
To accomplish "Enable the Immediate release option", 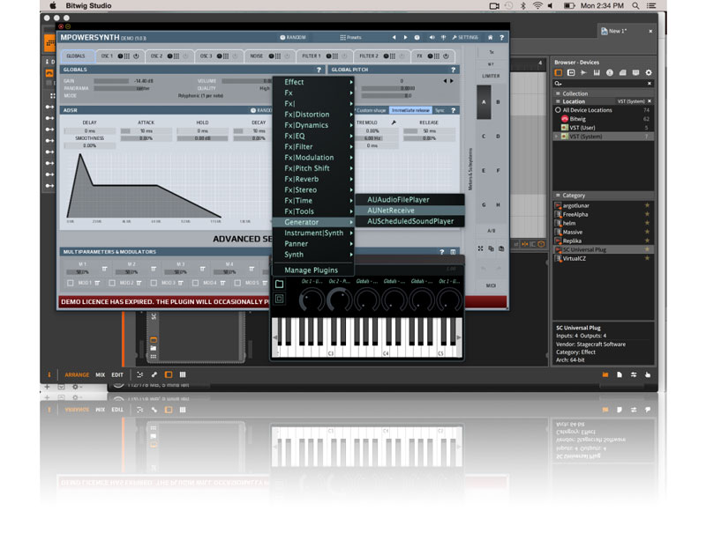I will pyautogui.click(x=410, y=111).
